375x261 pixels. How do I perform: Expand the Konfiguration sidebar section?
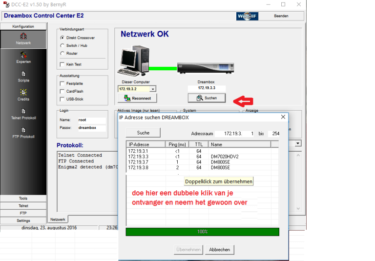click(x=23, y=26)
